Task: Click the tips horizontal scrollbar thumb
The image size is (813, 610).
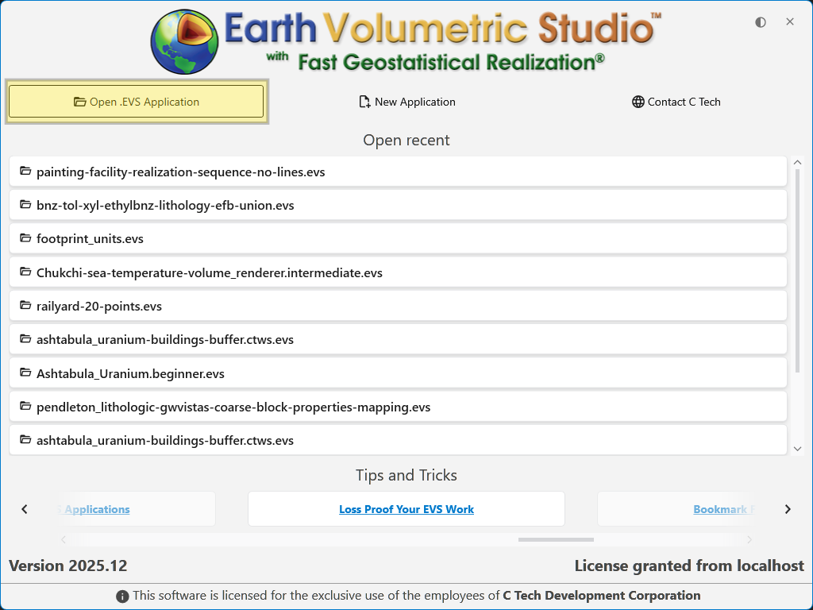Action: click(x=556, y=539)
